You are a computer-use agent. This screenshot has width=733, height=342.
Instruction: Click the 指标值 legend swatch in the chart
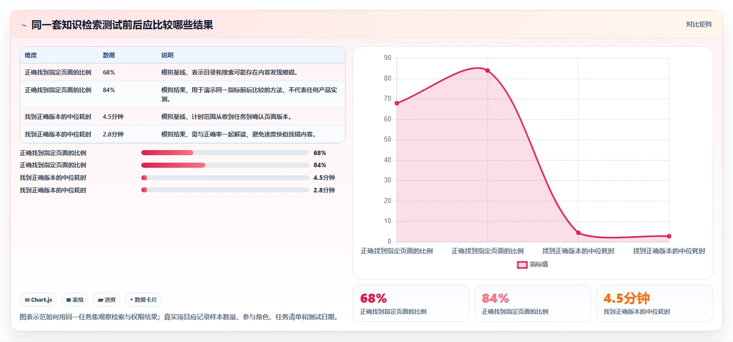click(522, 264)
